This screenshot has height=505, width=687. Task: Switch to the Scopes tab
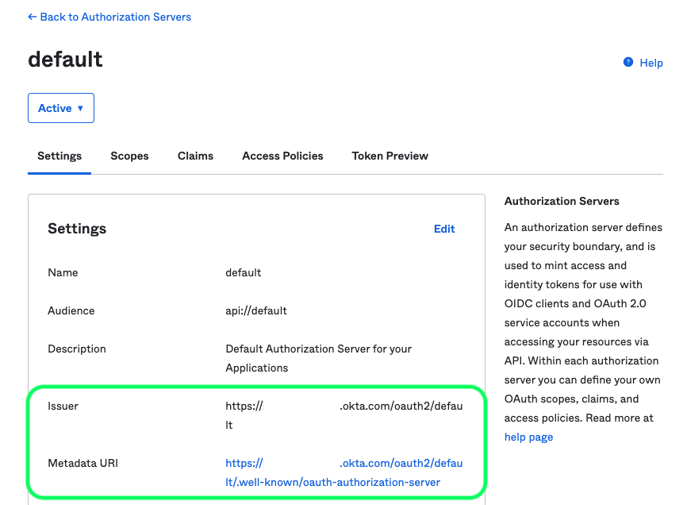click(x=129, y=156)
